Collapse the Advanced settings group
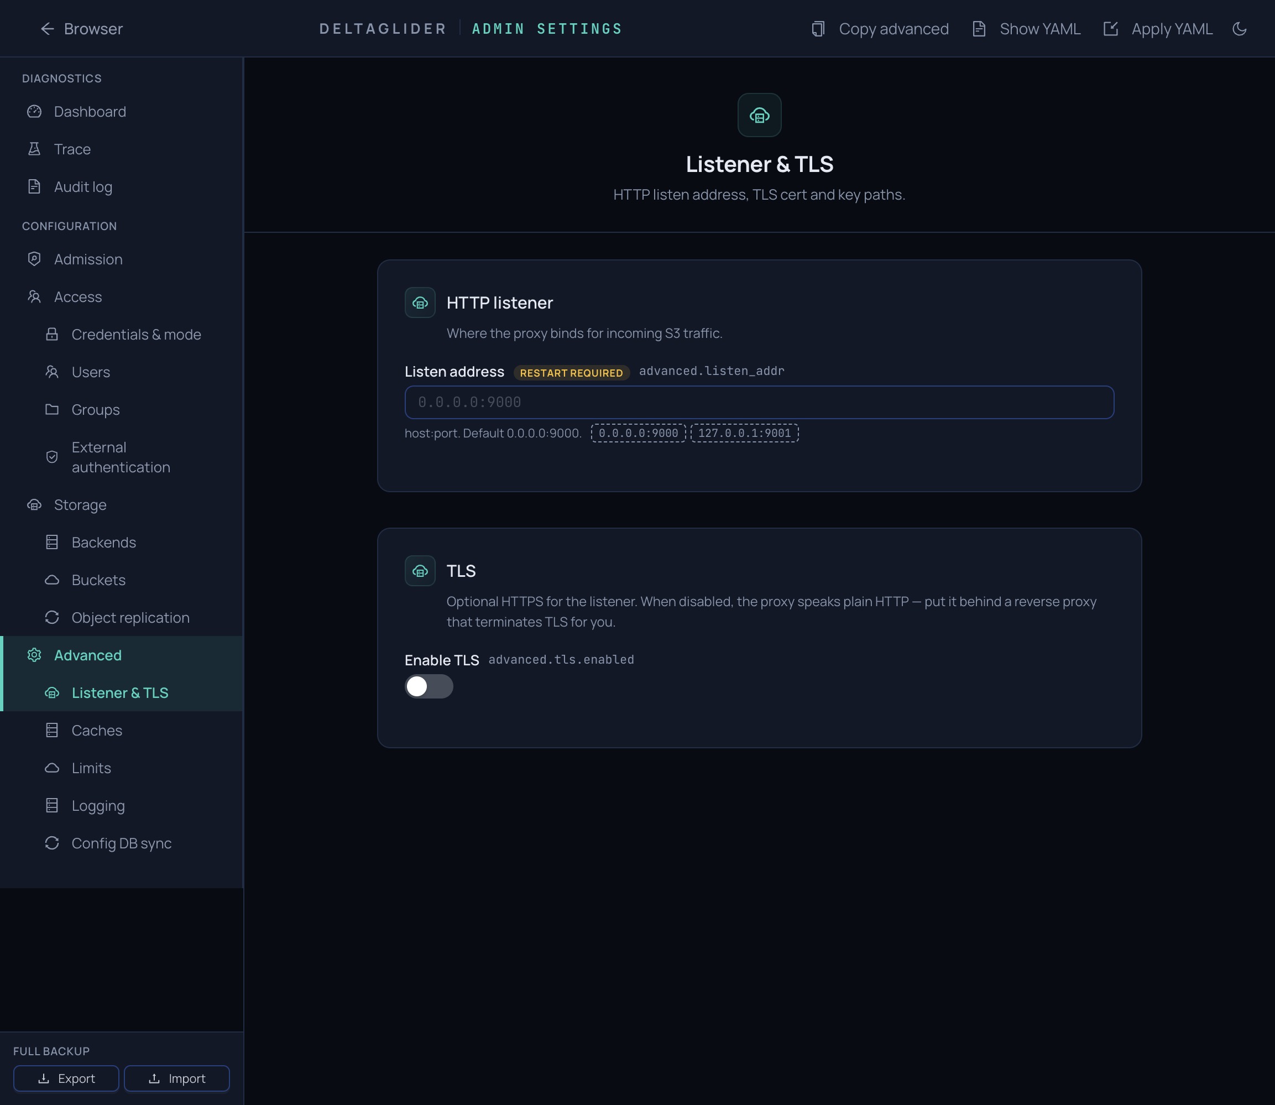The image size is (1275, 1105). 87,655
